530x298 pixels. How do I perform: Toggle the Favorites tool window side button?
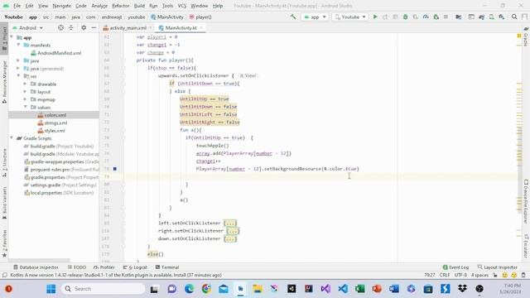pos(4,243)
